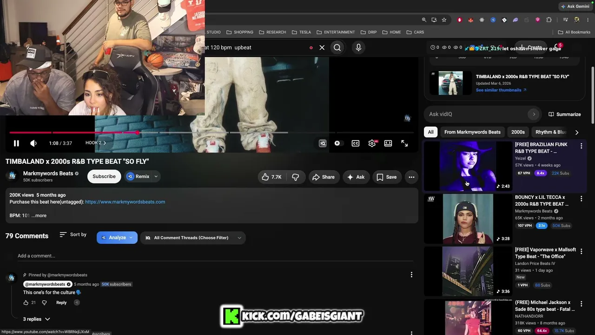595x335 pixels.
Task: Click the Ask button under the video
Action: coord(356,177)
